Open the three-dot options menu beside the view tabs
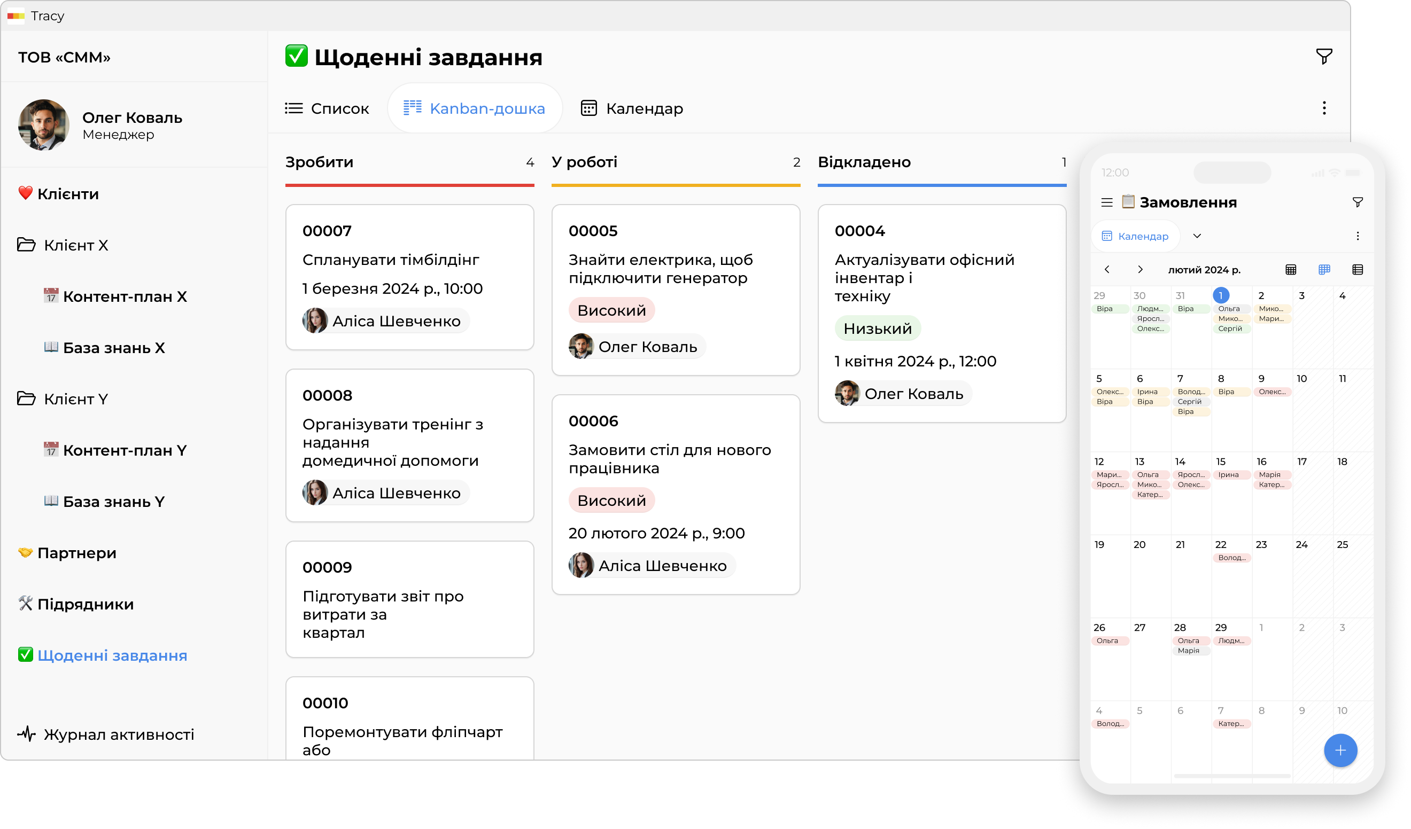1411x829 pixels. 1324,107
